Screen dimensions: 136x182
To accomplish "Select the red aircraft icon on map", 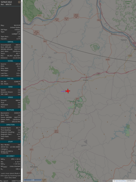I will coord(68,91).
